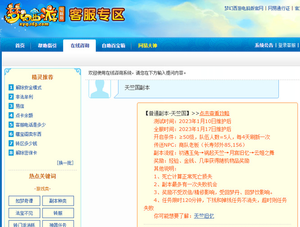Click the 转服 keyword button
The image size is (300, 227).
[x=58, y=213]
